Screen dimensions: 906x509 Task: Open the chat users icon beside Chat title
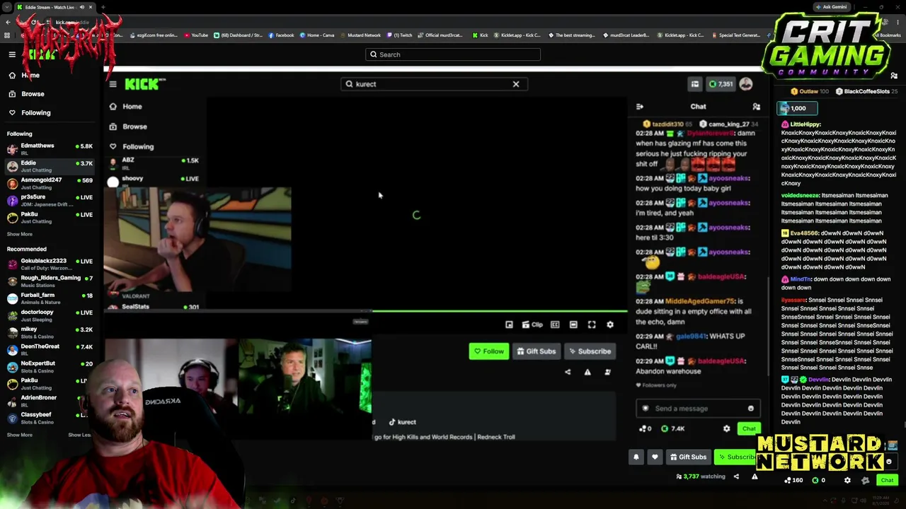757,107
